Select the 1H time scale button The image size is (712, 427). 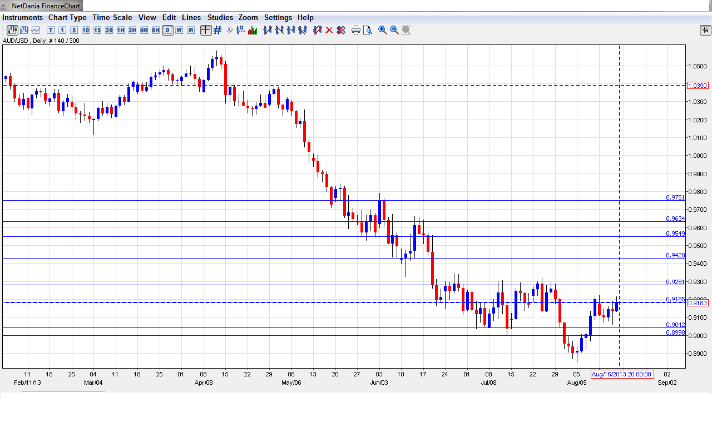[121, 30]
